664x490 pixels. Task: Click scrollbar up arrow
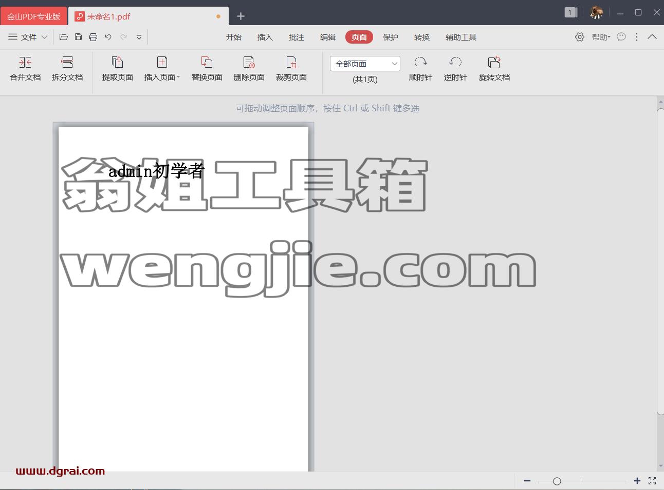660,102
